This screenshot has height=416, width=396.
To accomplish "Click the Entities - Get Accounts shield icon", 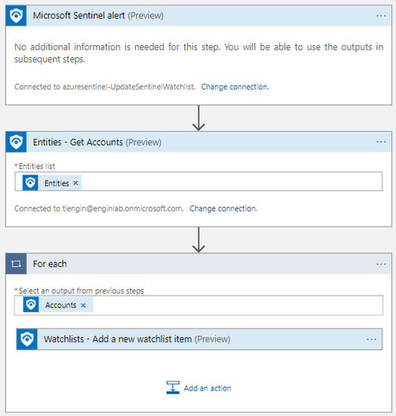I will point(16,142).
